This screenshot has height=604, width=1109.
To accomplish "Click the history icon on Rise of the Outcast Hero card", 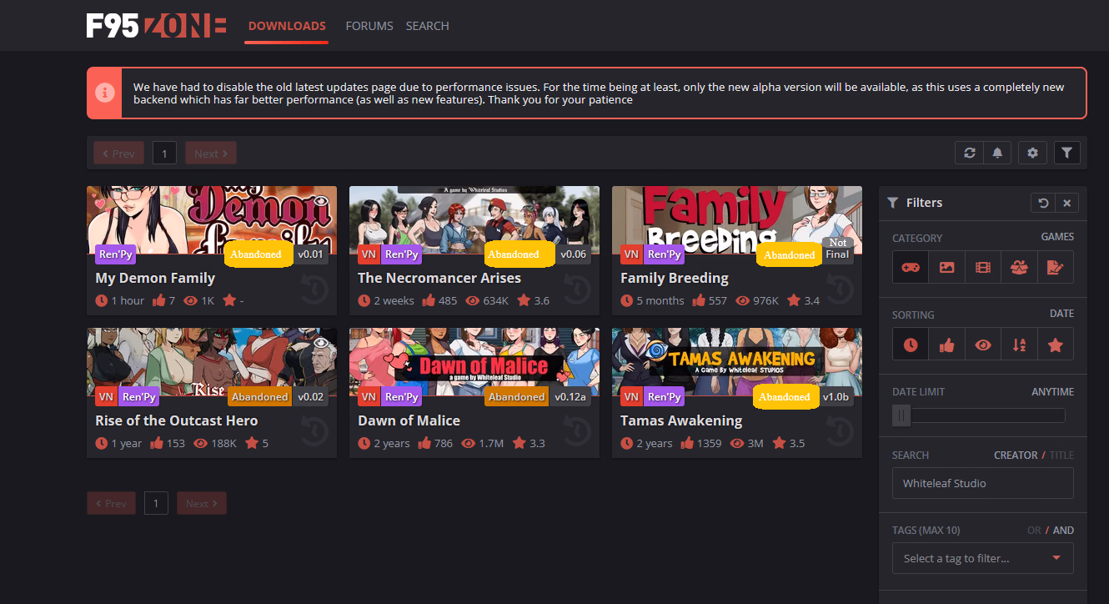I will 315,431.
